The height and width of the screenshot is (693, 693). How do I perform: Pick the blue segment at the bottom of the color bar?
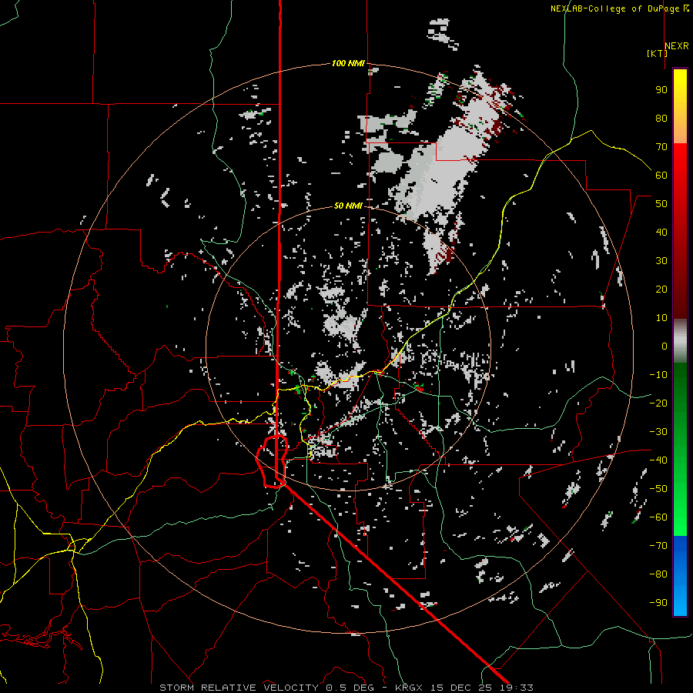[680, 576]
